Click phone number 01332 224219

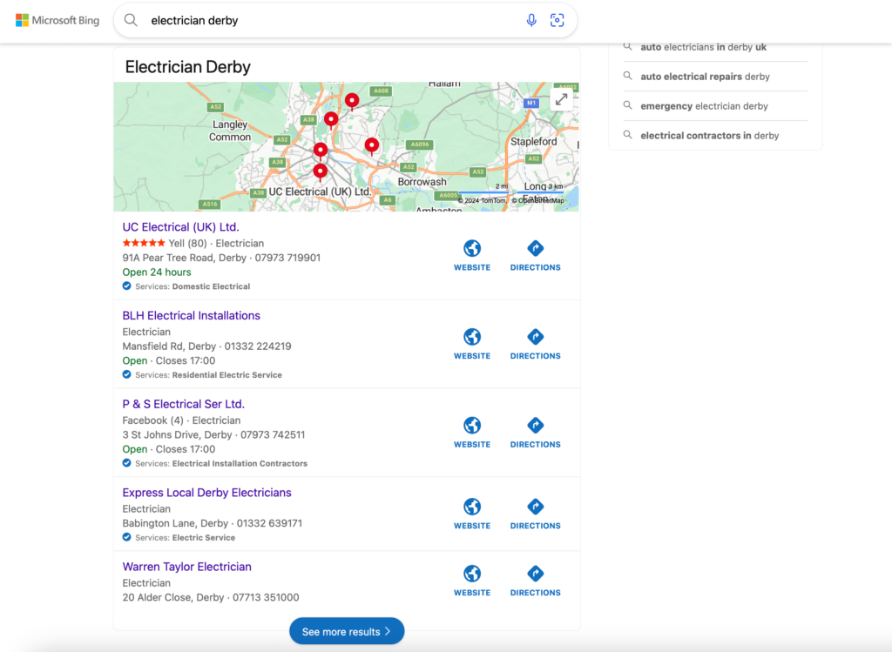coord(258,346)
